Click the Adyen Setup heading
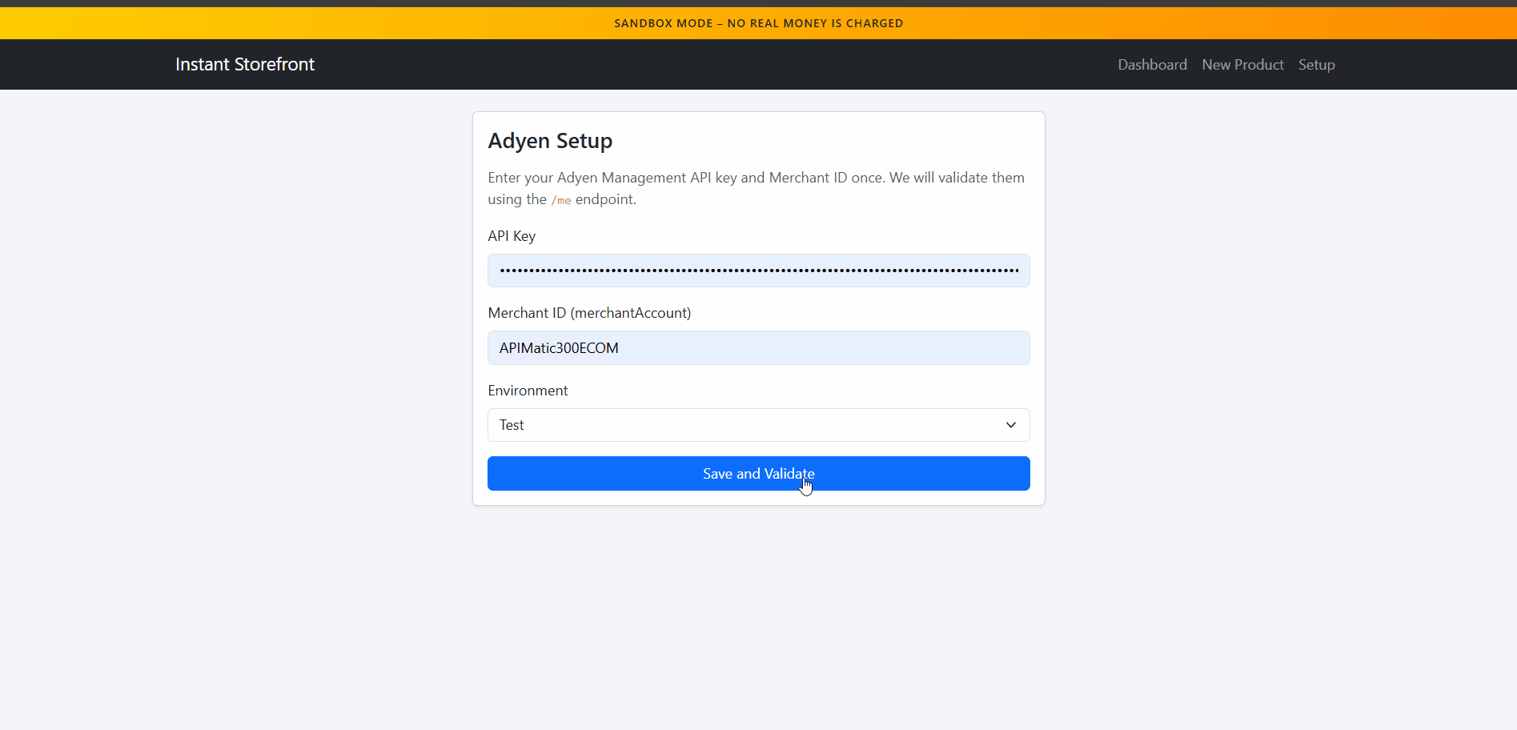 550,141
